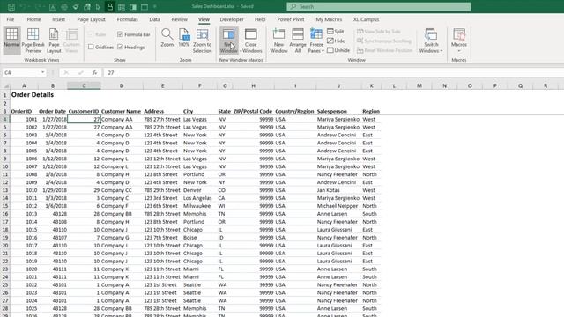
Task: Select the Milwaukee city cell
Action: (200, 206)
